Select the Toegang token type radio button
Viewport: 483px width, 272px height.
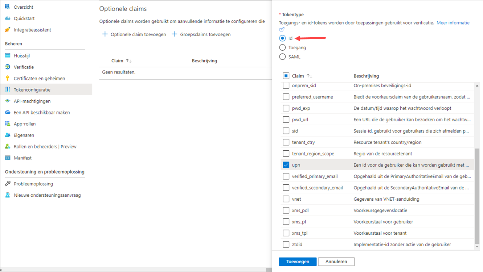click(x=282, y=47)
